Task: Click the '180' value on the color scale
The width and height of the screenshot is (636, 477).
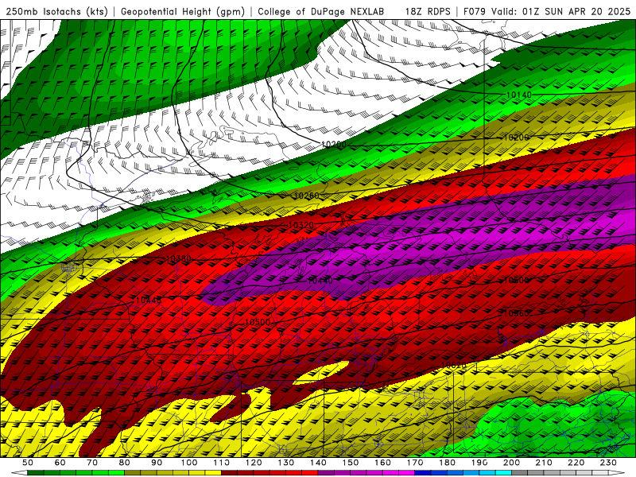Action: (448, 463)
